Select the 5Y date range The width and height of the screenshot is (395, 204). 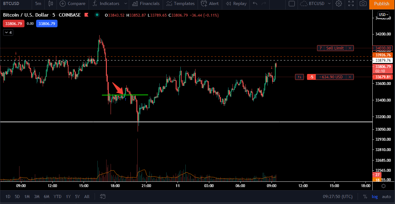tap(77, 196)
